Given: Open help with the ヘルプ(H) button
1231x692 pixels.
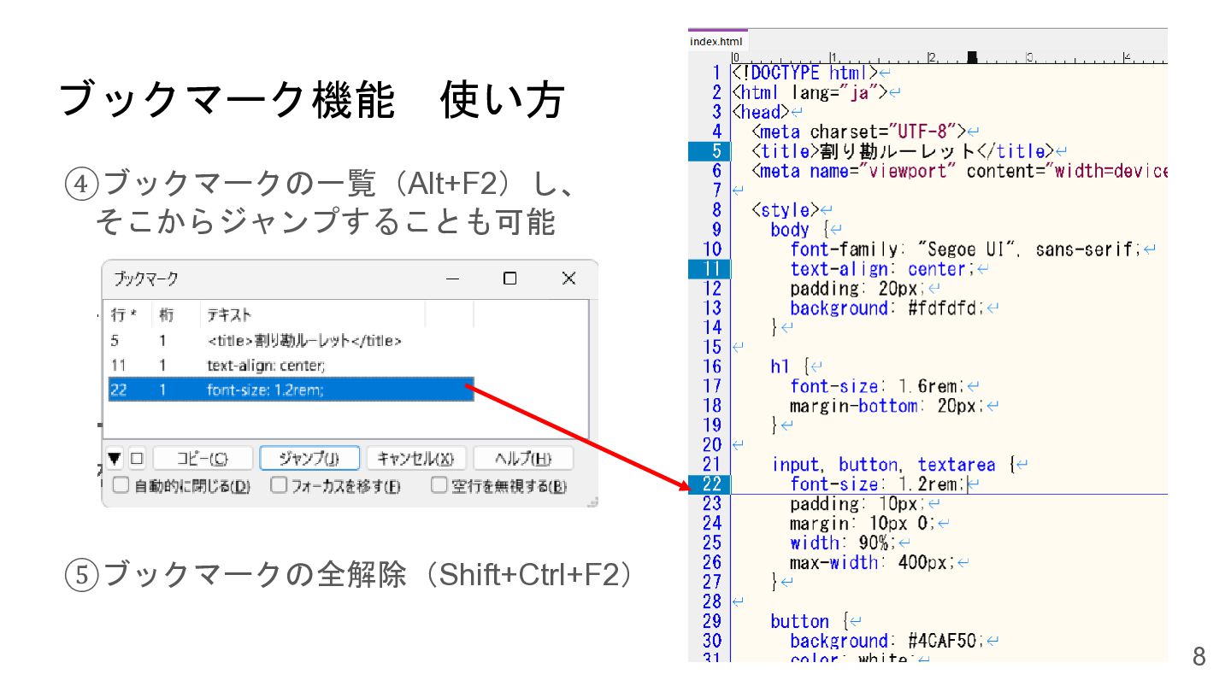Looking at the screenshot, I should [x=523, y=459].
